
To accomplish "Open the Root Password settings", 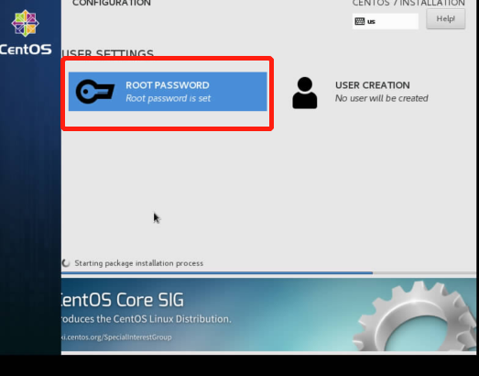I will (168, 92).
